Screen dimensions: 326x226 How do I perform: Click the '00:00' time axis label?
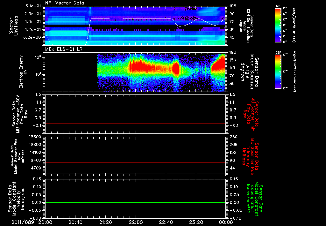[x=226, y=222]
